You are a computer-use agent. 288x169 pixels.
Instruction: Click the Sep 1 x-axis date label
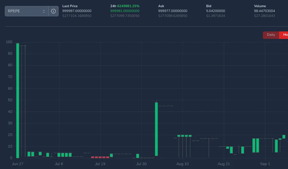pos(265,164)
